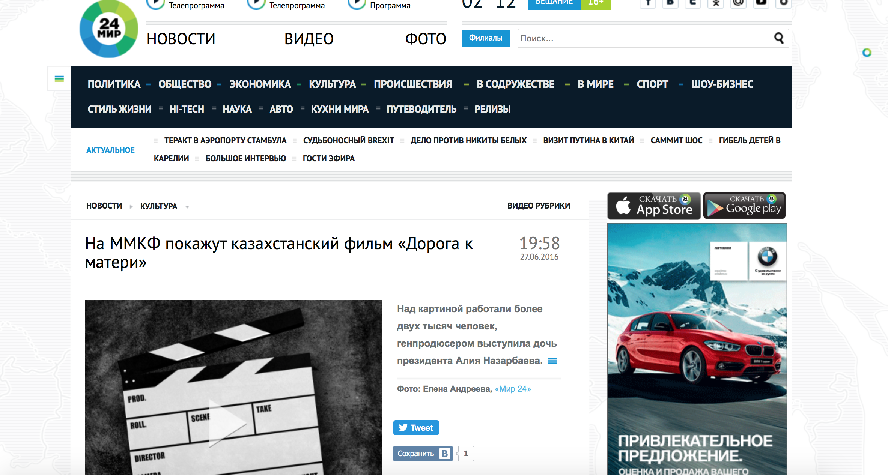Viewport: 888px width, 475px height.
Task: Go to НОВОСТИ breadcrumb
Action: (x=104, y=206)
